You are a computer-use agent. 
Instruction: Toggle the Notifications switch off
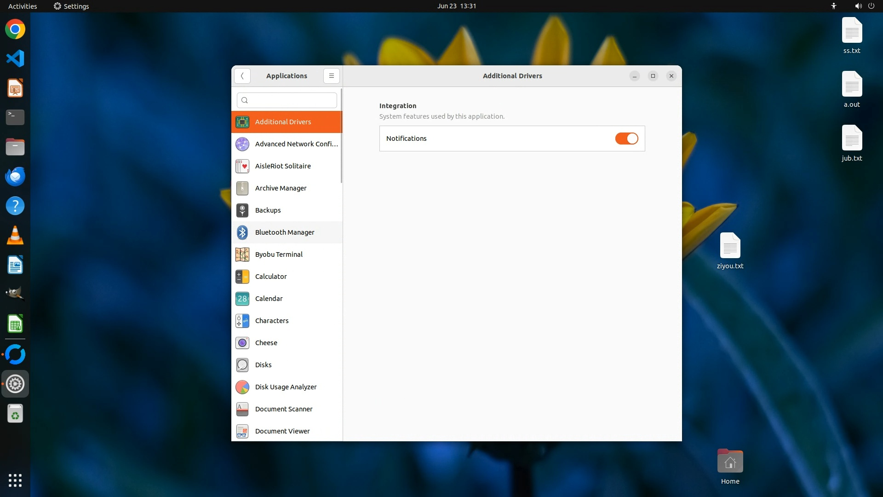(x=626, y=139)
